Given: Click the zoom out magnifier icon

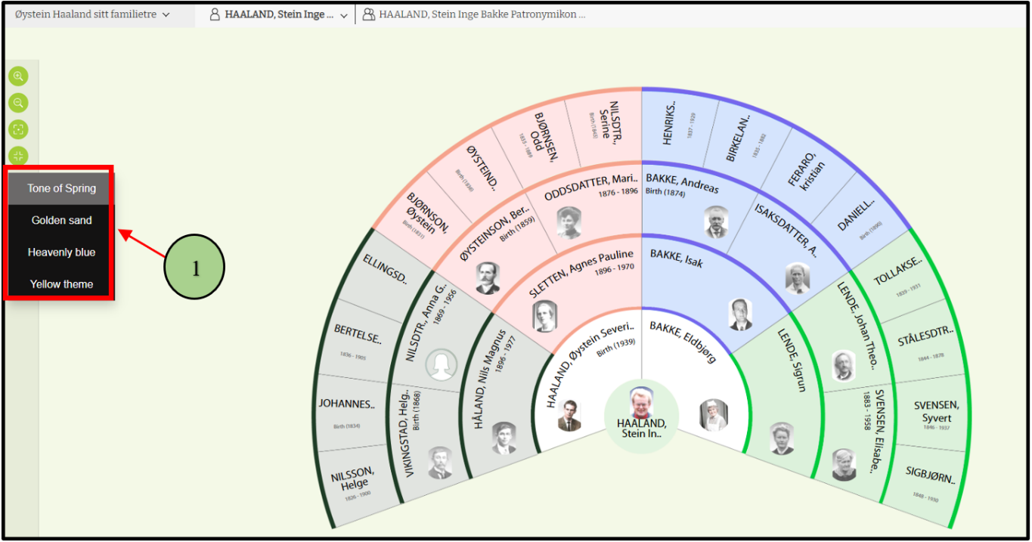Looking at the screenshot, I should coord(18,103).
